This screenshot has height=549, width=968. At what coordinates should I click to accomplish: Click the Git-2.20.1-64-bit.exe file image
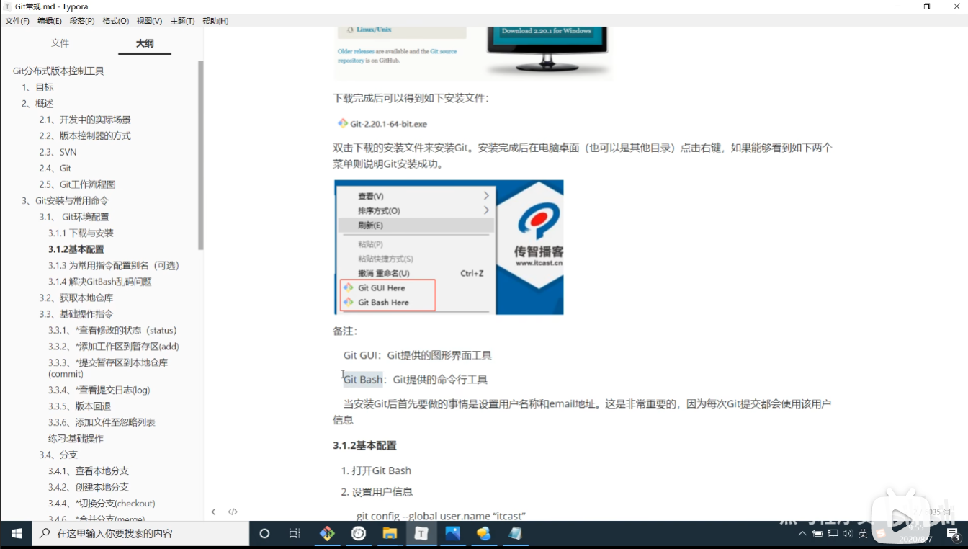pyautogui.click(x=382, y=123)
